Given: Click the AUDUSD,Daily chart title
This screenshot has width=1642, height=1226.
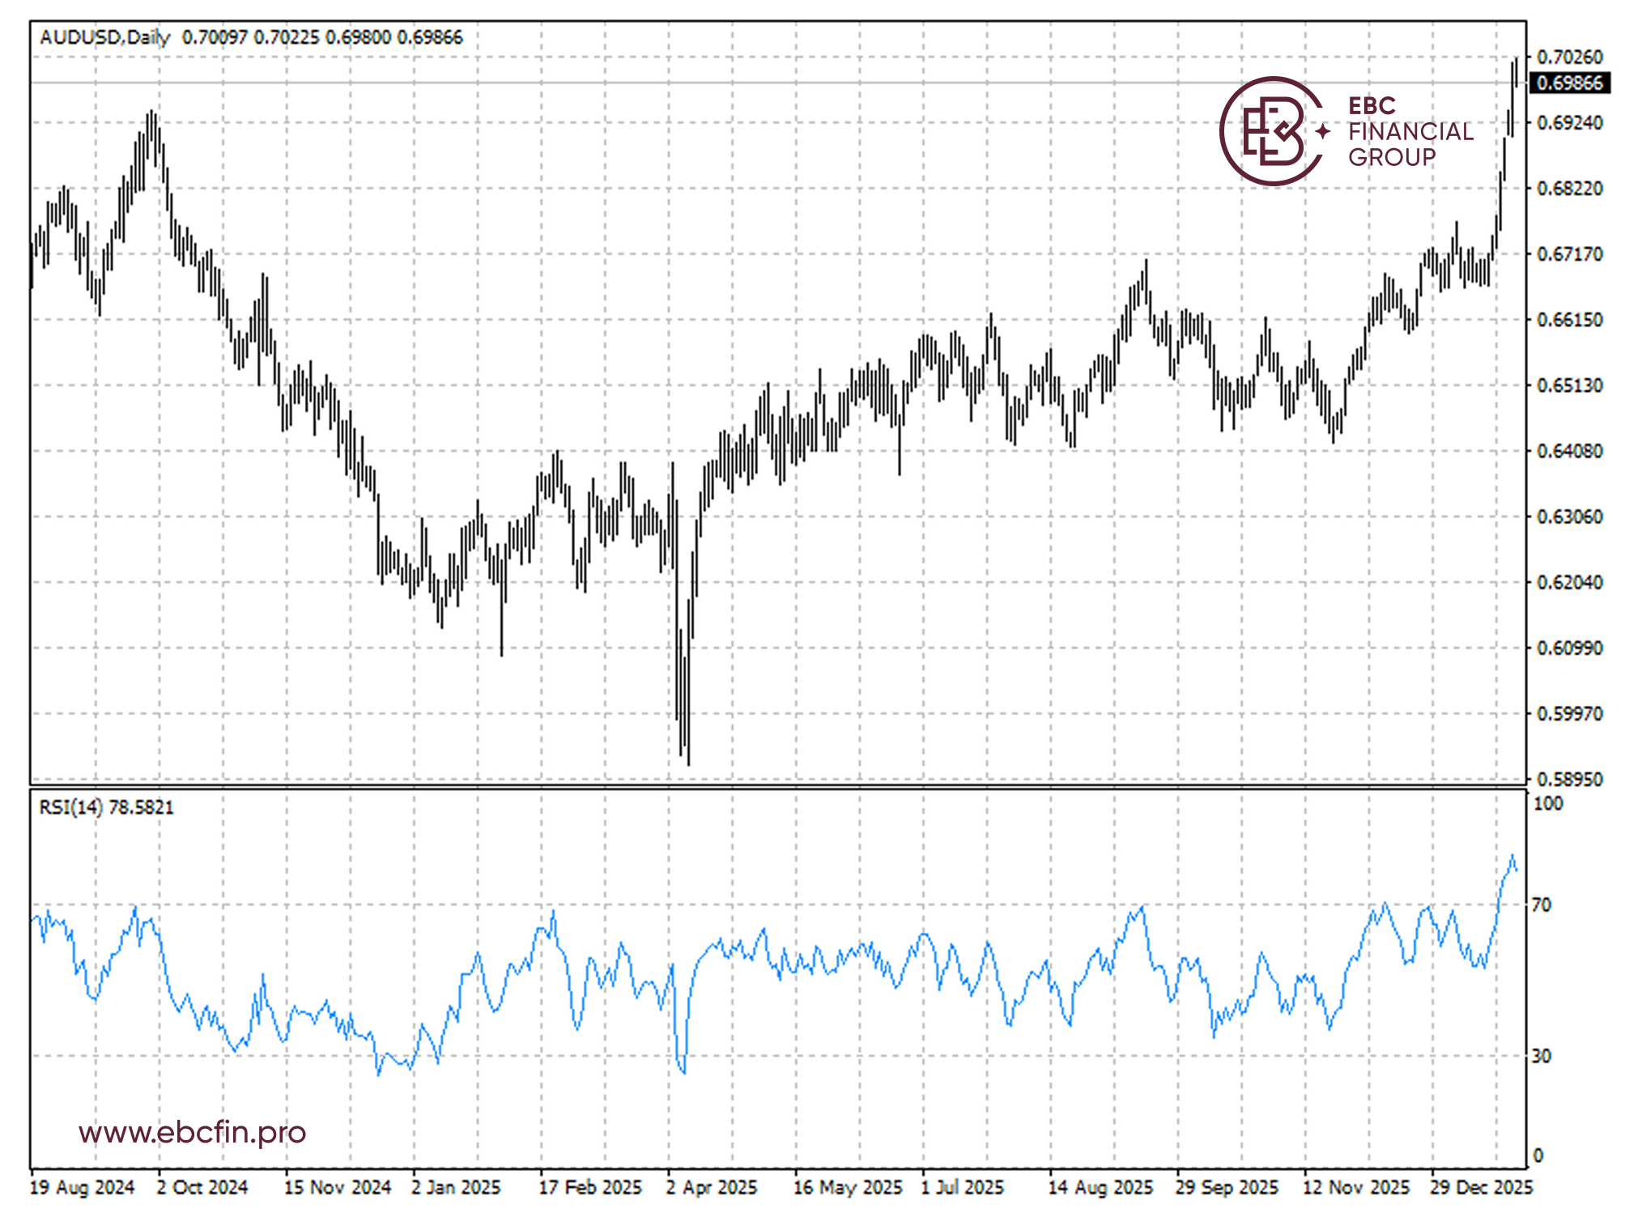Looking at the screenshot, I should click(x=105, y=37).
